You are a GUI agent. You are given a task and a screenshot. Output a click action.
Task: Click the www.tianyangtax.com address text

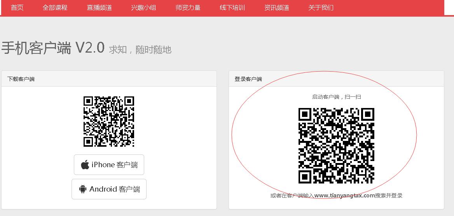click(344, 195)
